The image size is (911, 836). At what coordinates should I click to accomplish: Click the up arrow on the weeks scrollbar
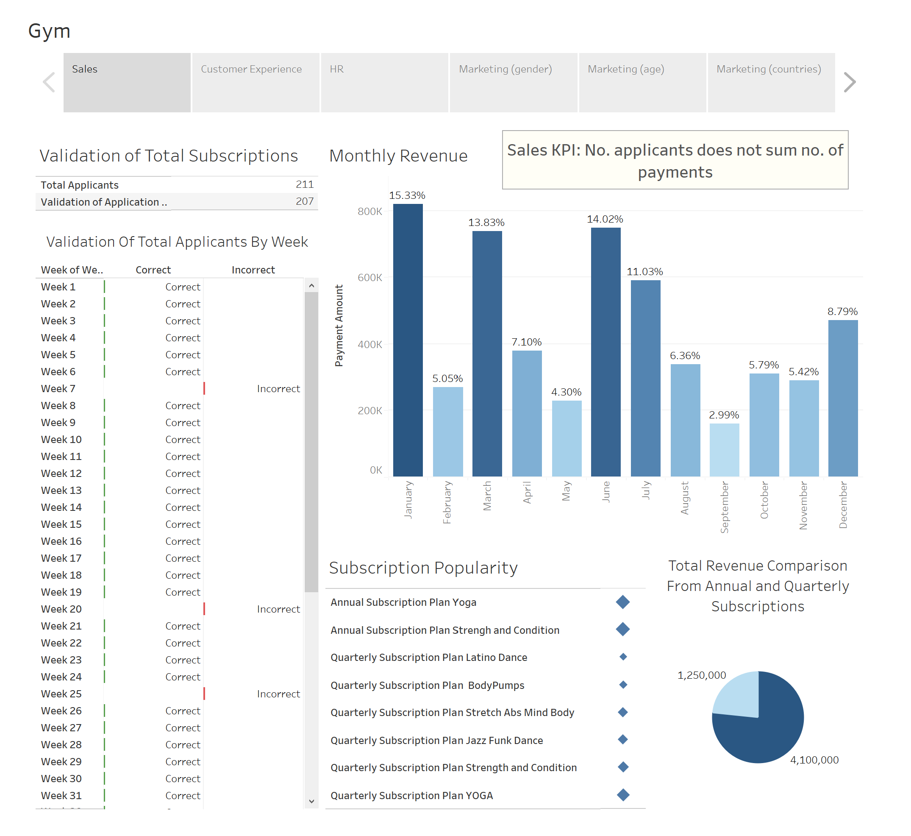coord(311,286)
